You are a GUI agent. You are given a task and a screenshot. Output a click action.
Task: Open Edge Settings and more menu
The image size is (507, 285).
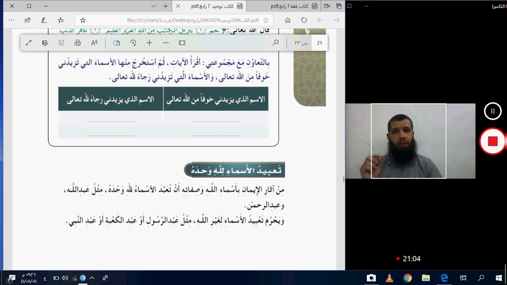(11, 20)
